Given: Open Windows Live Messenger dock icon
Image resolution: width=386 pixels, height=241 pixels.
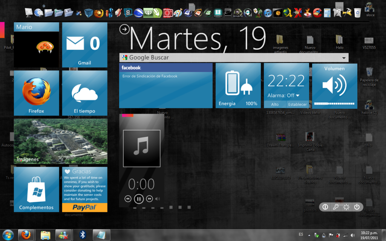Looking at the screenshot, I should (109, 12).
